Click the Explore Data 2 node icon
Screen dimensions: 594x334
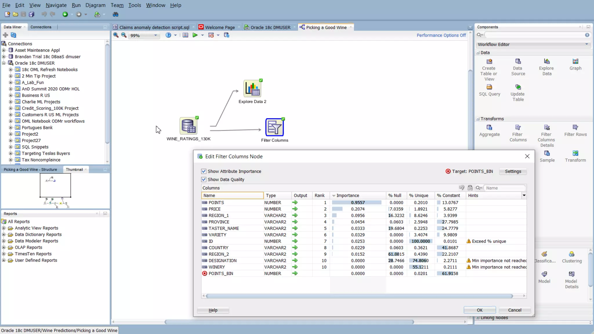point(252,89)
